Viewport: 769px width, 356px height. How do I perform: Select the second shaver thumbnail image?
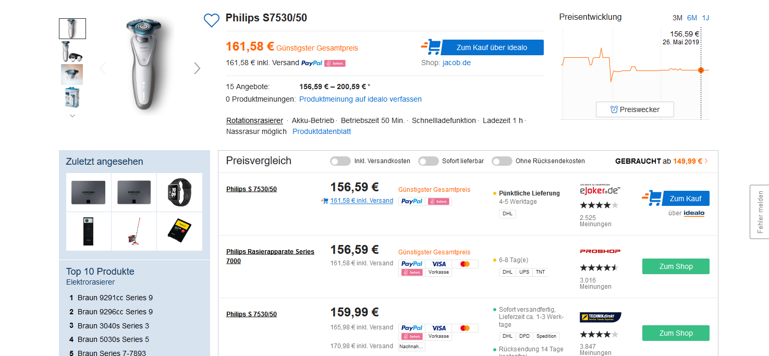click(x=72, y=52)
